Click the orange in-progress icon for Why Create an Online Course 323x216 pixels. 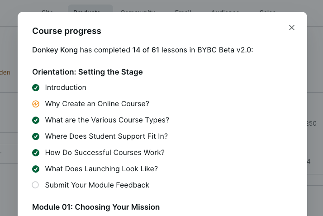[x=36, y=104]
